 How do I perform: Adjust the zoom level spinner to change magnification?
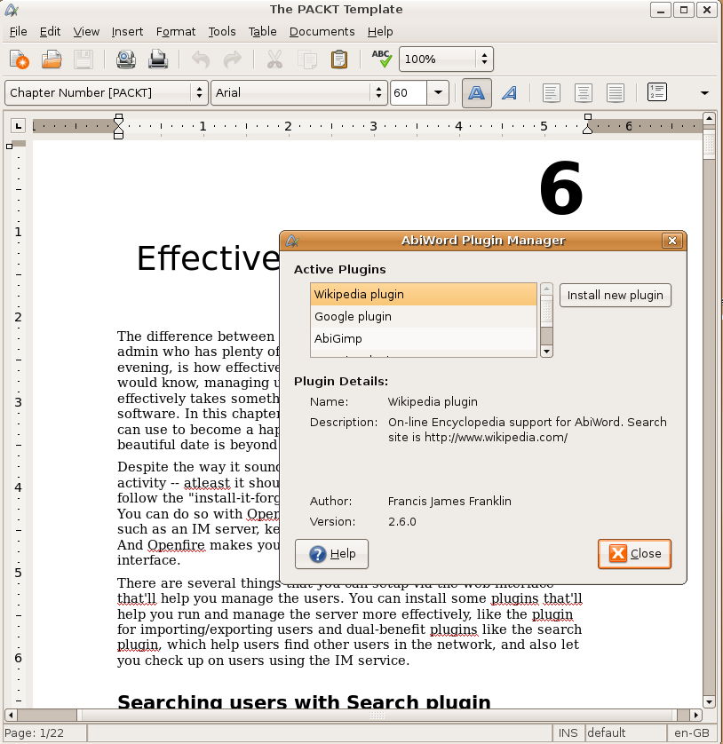click(483, 59)
